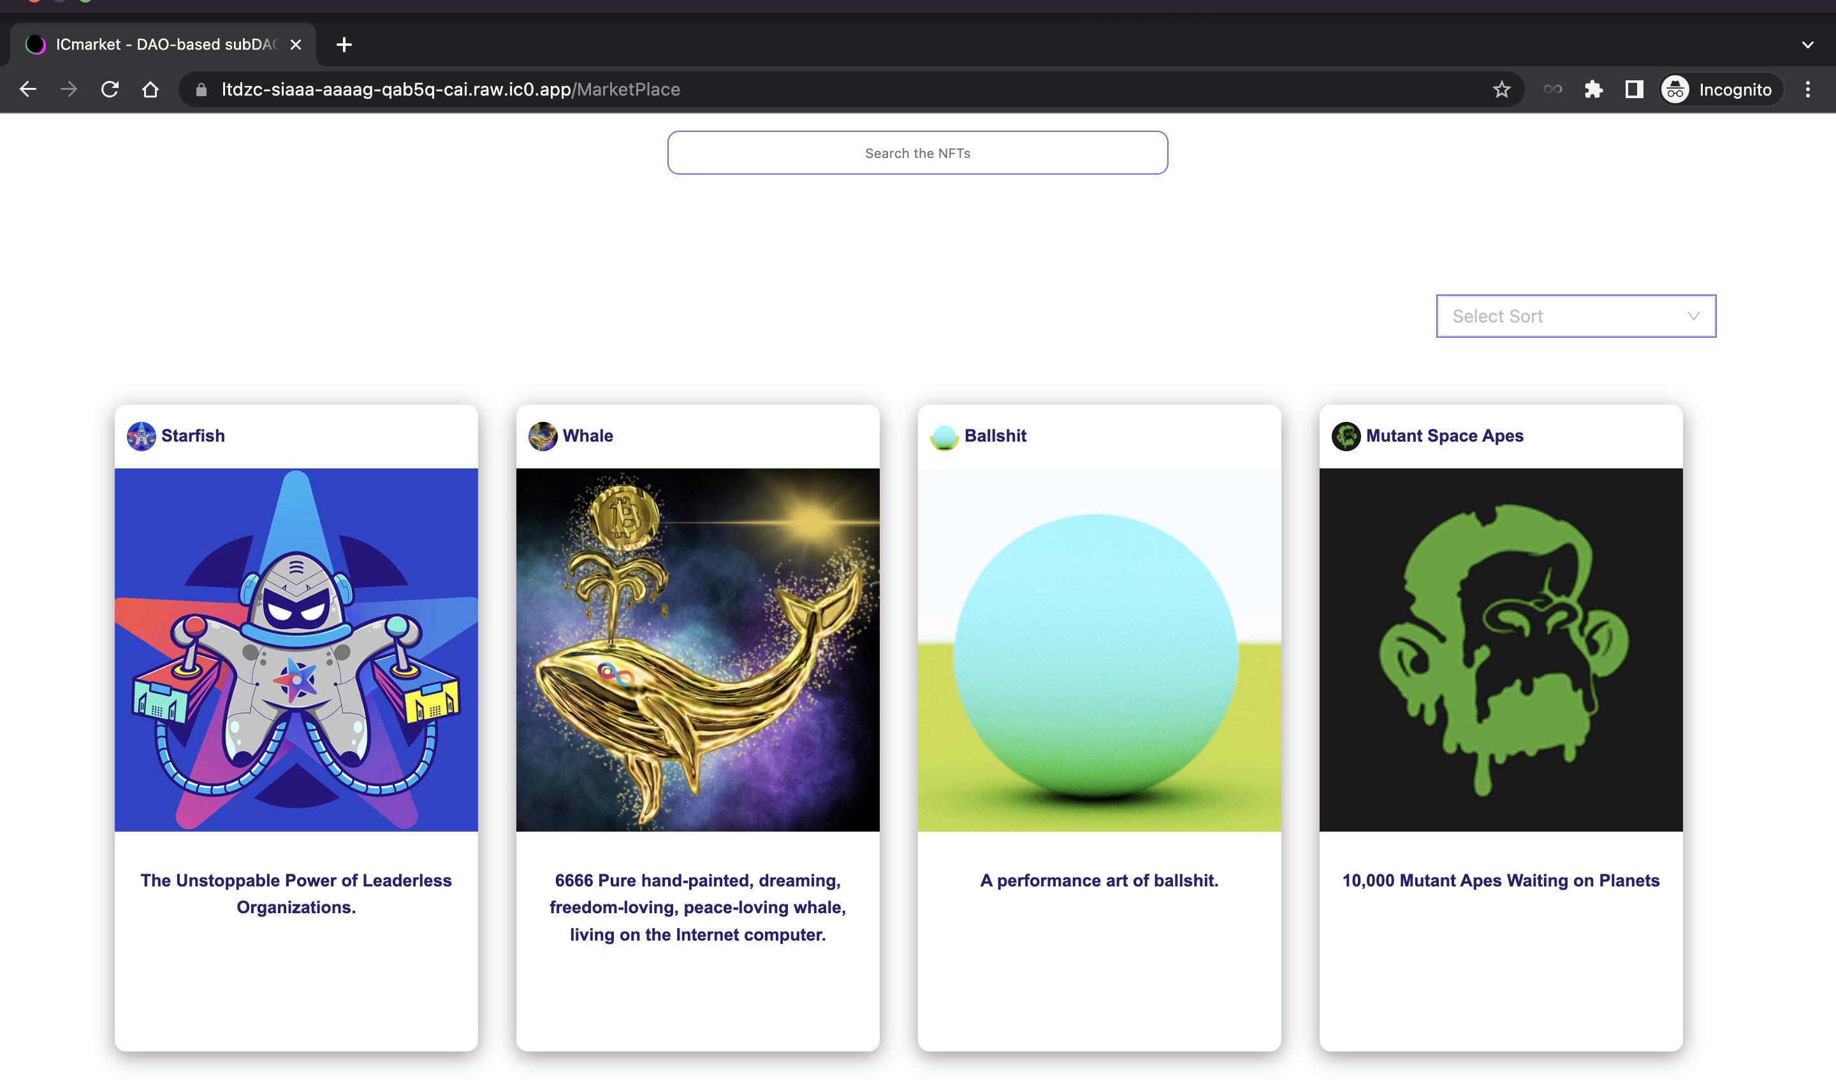Click the Mutant Space Apes avatar icon
This screenshot has height=1091, width=1836.
click(1346, 436)
